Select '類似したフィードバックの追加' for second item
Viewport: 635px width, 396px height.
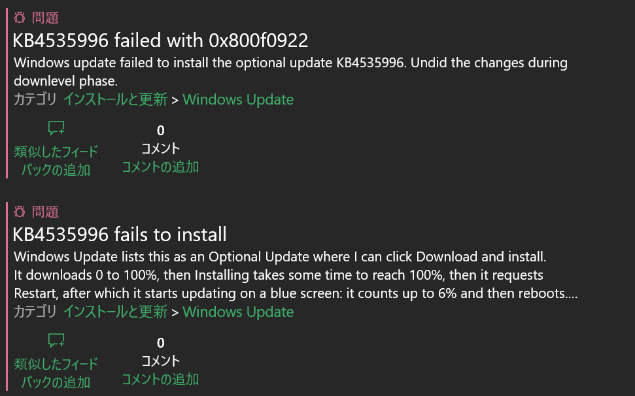56,373
